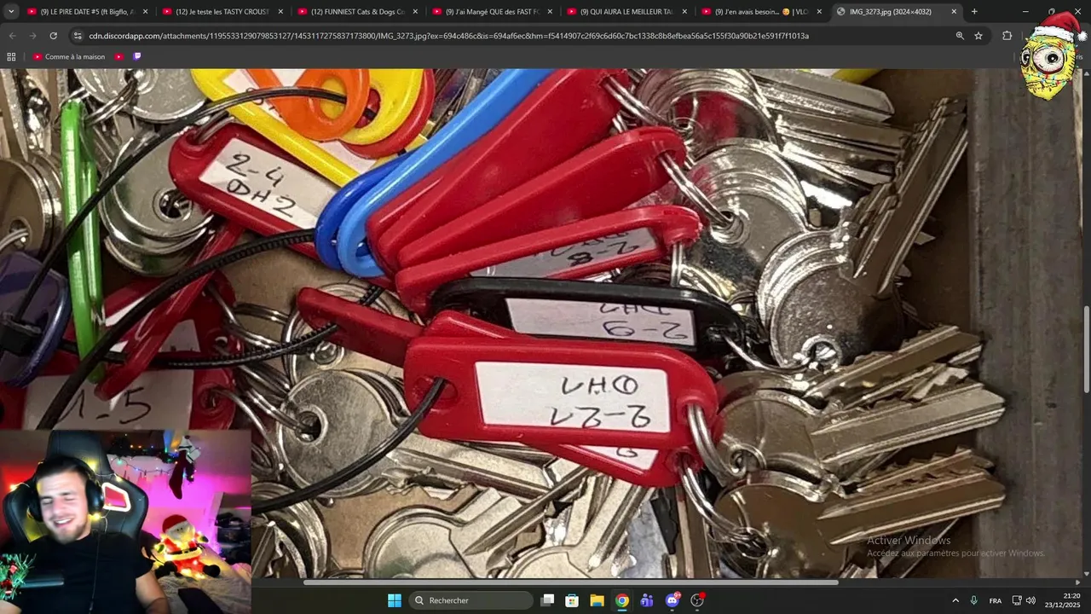1091x614 pixels.
Task: Bookmark this page with the star icon
Action: [978, 36]
